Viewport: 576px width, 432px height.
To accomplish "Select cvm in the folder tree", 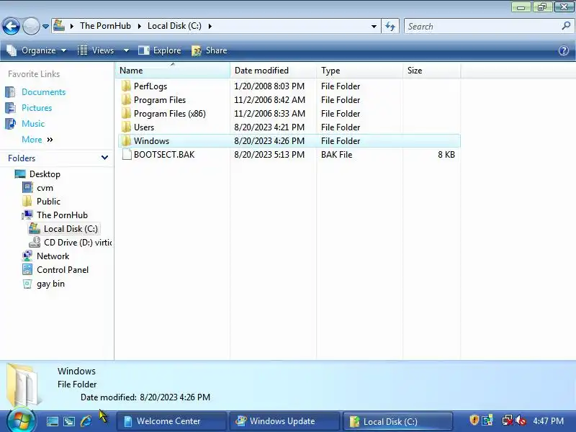I will [x=45, y=188].
